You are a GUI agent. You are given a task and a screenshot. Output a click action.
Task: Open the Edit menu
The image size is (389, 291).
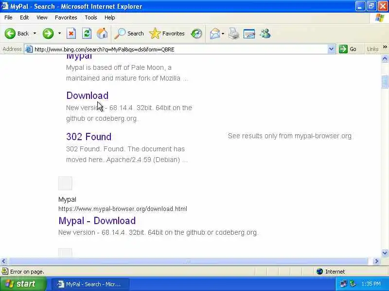(x=24, y=17)
